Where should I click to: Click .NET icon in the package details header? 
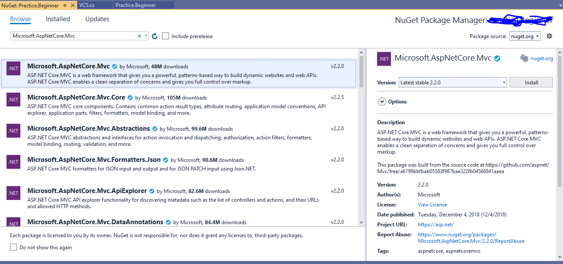[384, 59]
